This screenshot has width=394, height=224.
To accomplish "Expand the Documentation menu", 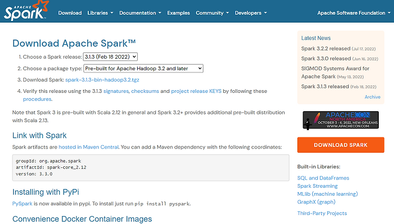I will [140, 13].
